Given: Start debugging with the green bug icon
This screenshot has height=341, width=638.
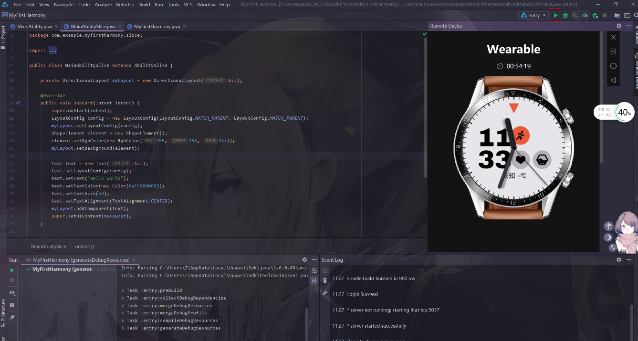Looking at the screenshot, I should 565,15.
